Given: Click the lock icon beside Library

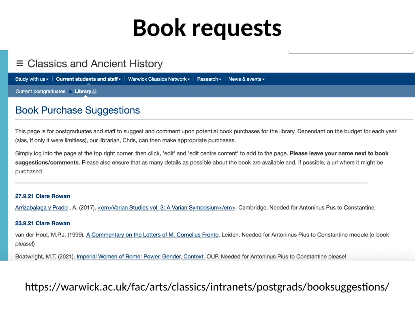Looking at the screenshot, I should [x=94, y=92].
